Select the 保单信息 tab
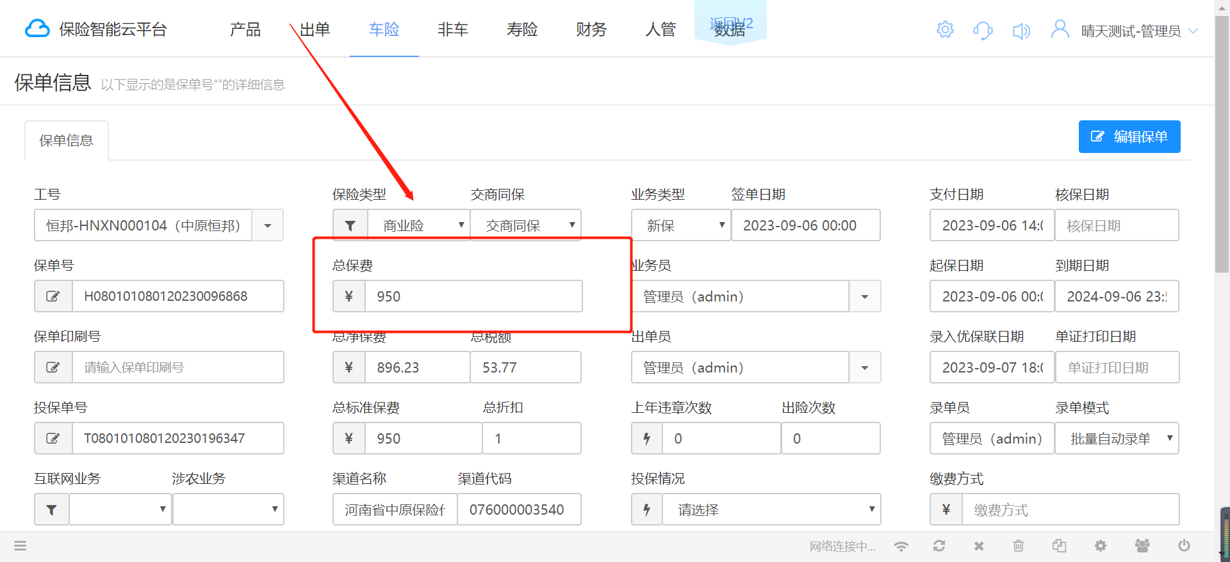1230x562 pixels. pyautogui.click(x=67, y=140)
